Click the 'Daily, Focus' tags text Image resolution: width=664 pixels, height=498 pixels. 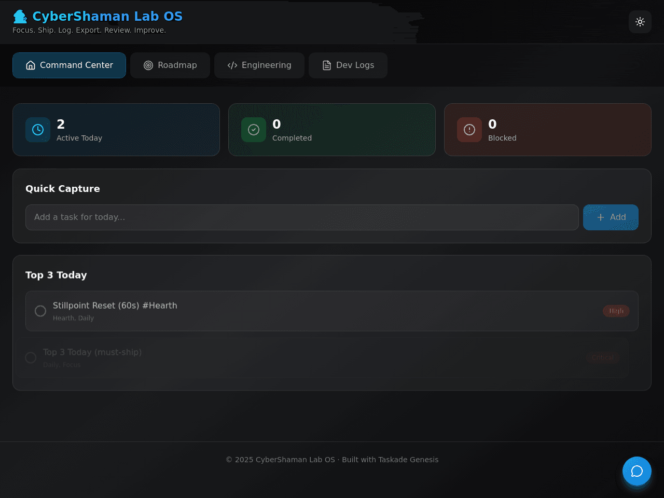(62, 365)
